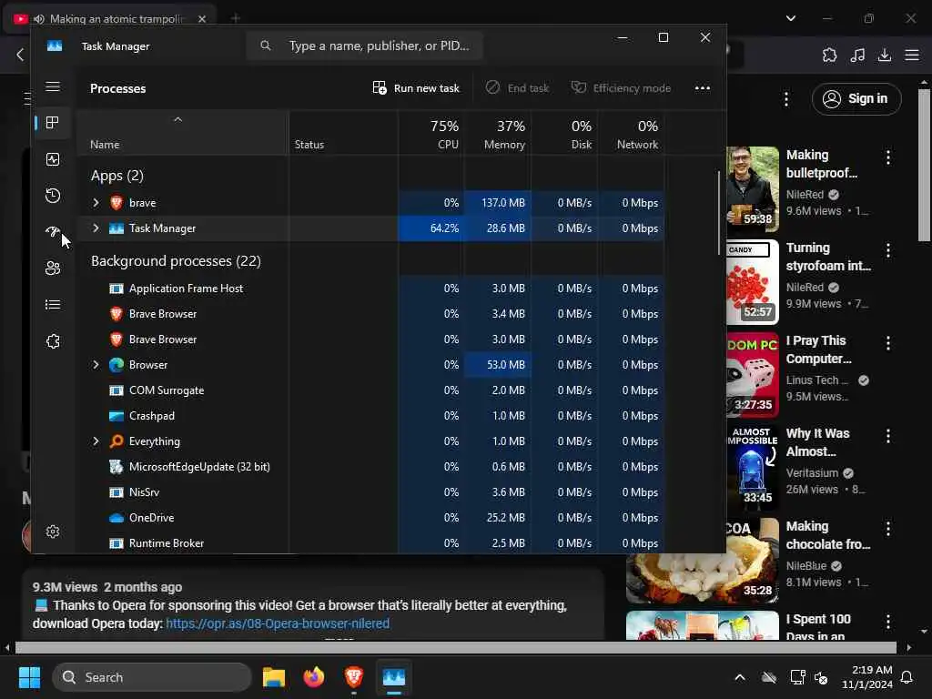The width and height of the screenshot is (932, 699).
Task: Open the Performance page in Task Manager sidebar
Action: point(53,159)
